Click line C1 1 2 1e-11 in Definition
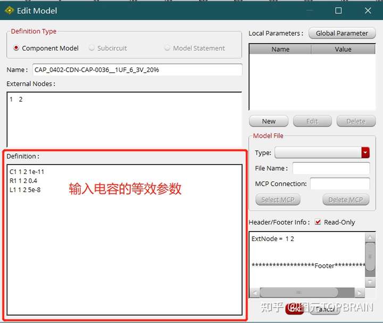Screen dimensions: 383x323 point(27,172)
